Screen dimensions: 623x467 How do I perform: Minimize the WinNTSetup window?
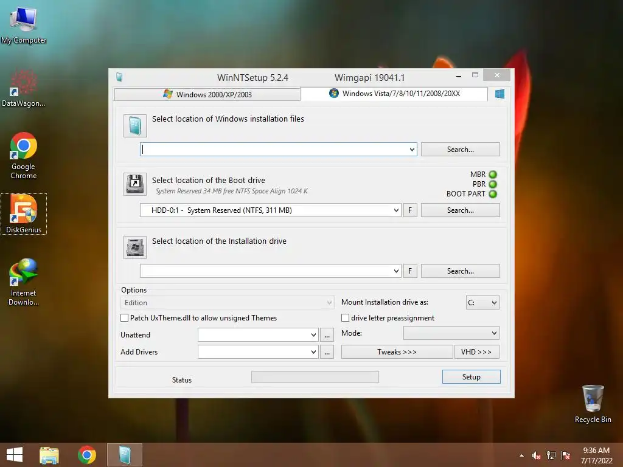tap(459, 75)
